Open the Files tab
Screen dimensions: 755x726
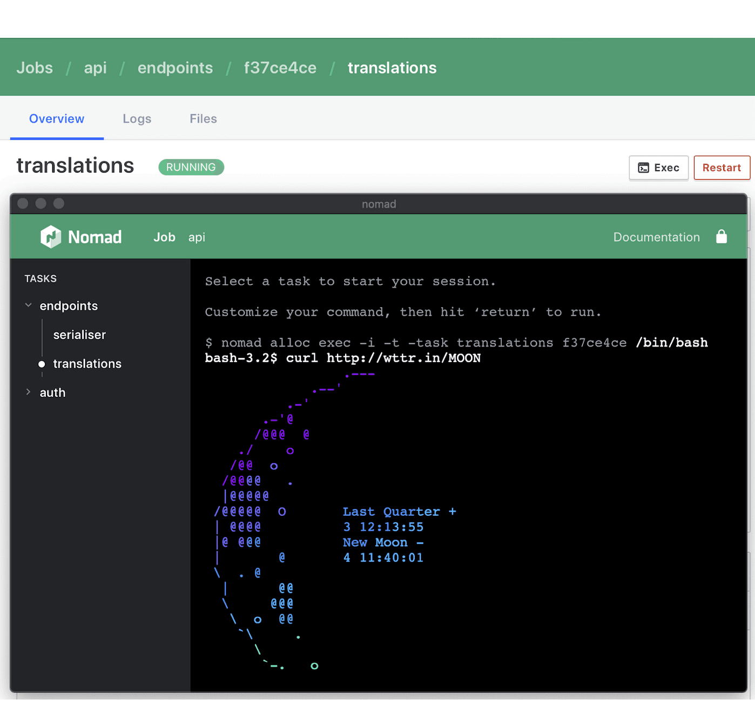click(203, 119)
